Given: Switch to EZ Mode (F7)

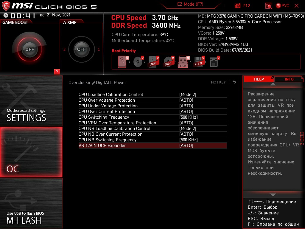Looking at the screenshot, I should (190, 4).
